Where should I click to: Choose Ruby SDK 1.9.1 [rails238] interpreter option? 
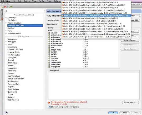click(96, 13)
